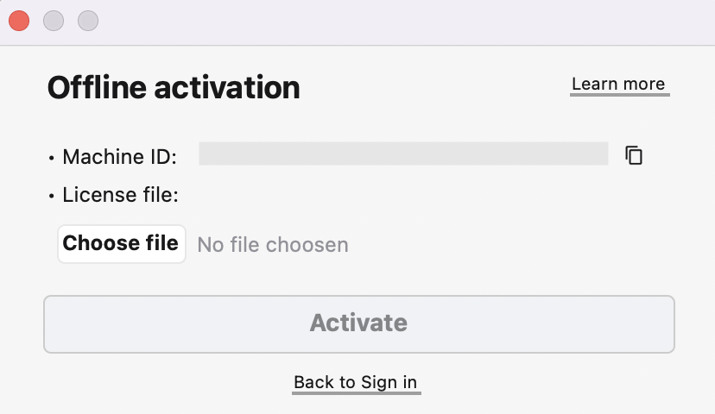Image resolution: width=715 pixels, height=414 pixels.
Task: Select the Machine ID value field
Action: [x=403, y=154]
